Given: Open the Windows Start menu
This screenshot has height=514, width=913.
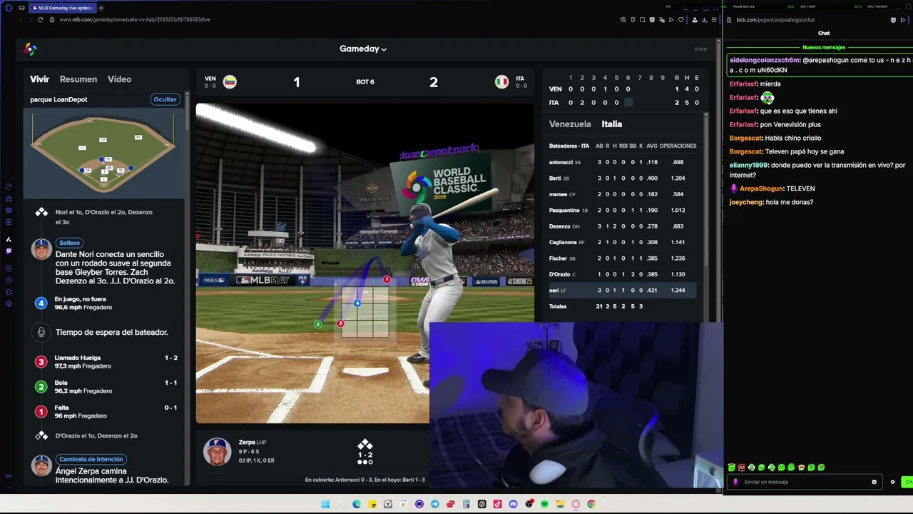Looking at the screenshot, I should coord(325,504).
